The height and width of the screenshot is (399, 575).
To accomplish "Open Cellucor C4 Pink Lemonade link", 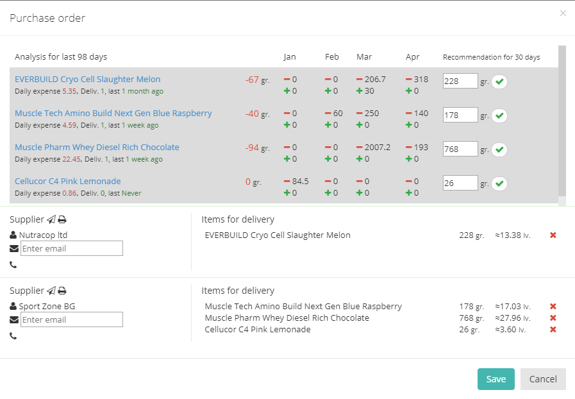I will (x=68, y=182).
